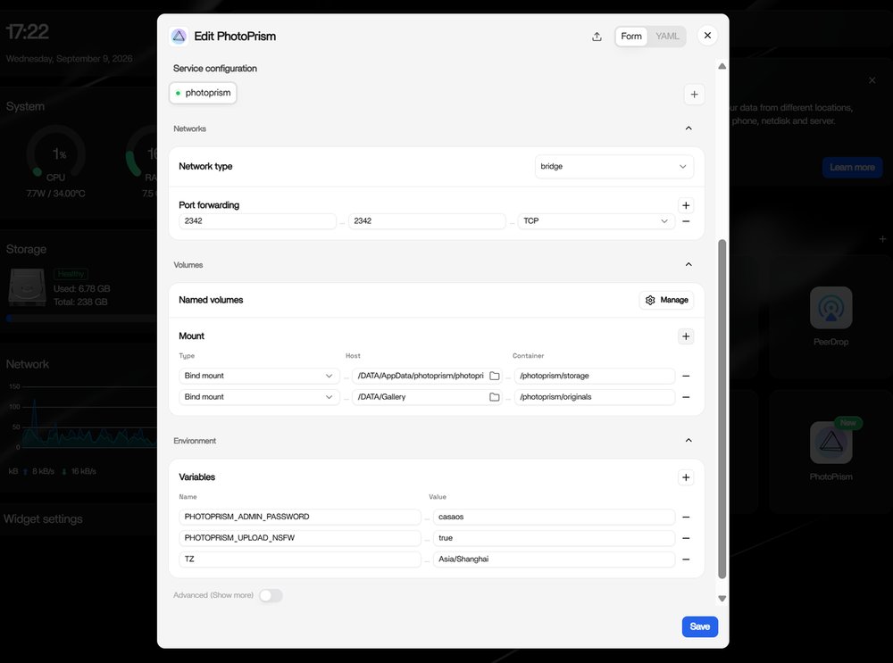
Task: Click the dialog scroll up arrow
Action: click(722, 66)
